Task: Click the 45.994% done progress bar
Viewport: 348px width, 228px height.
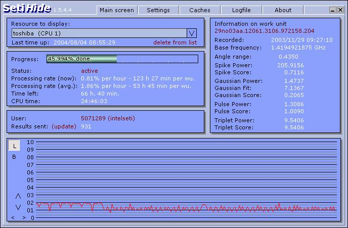Action: (x=122, y=59)
